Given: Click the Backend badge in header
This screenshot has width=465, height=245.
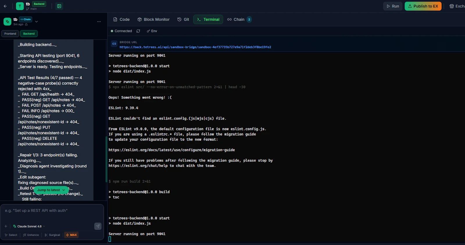Looking at the screenshot, I should point(39,4).
